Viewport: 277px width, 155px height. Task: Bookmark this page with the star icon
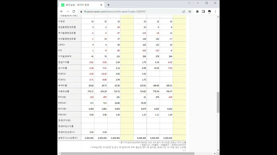pyautogui.click(x=190, y=12)
